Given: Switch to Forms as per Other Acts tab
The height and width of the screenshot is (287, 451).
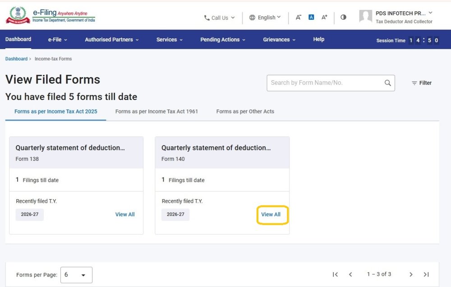Looking at the screenshot, I should pos(245,111).
